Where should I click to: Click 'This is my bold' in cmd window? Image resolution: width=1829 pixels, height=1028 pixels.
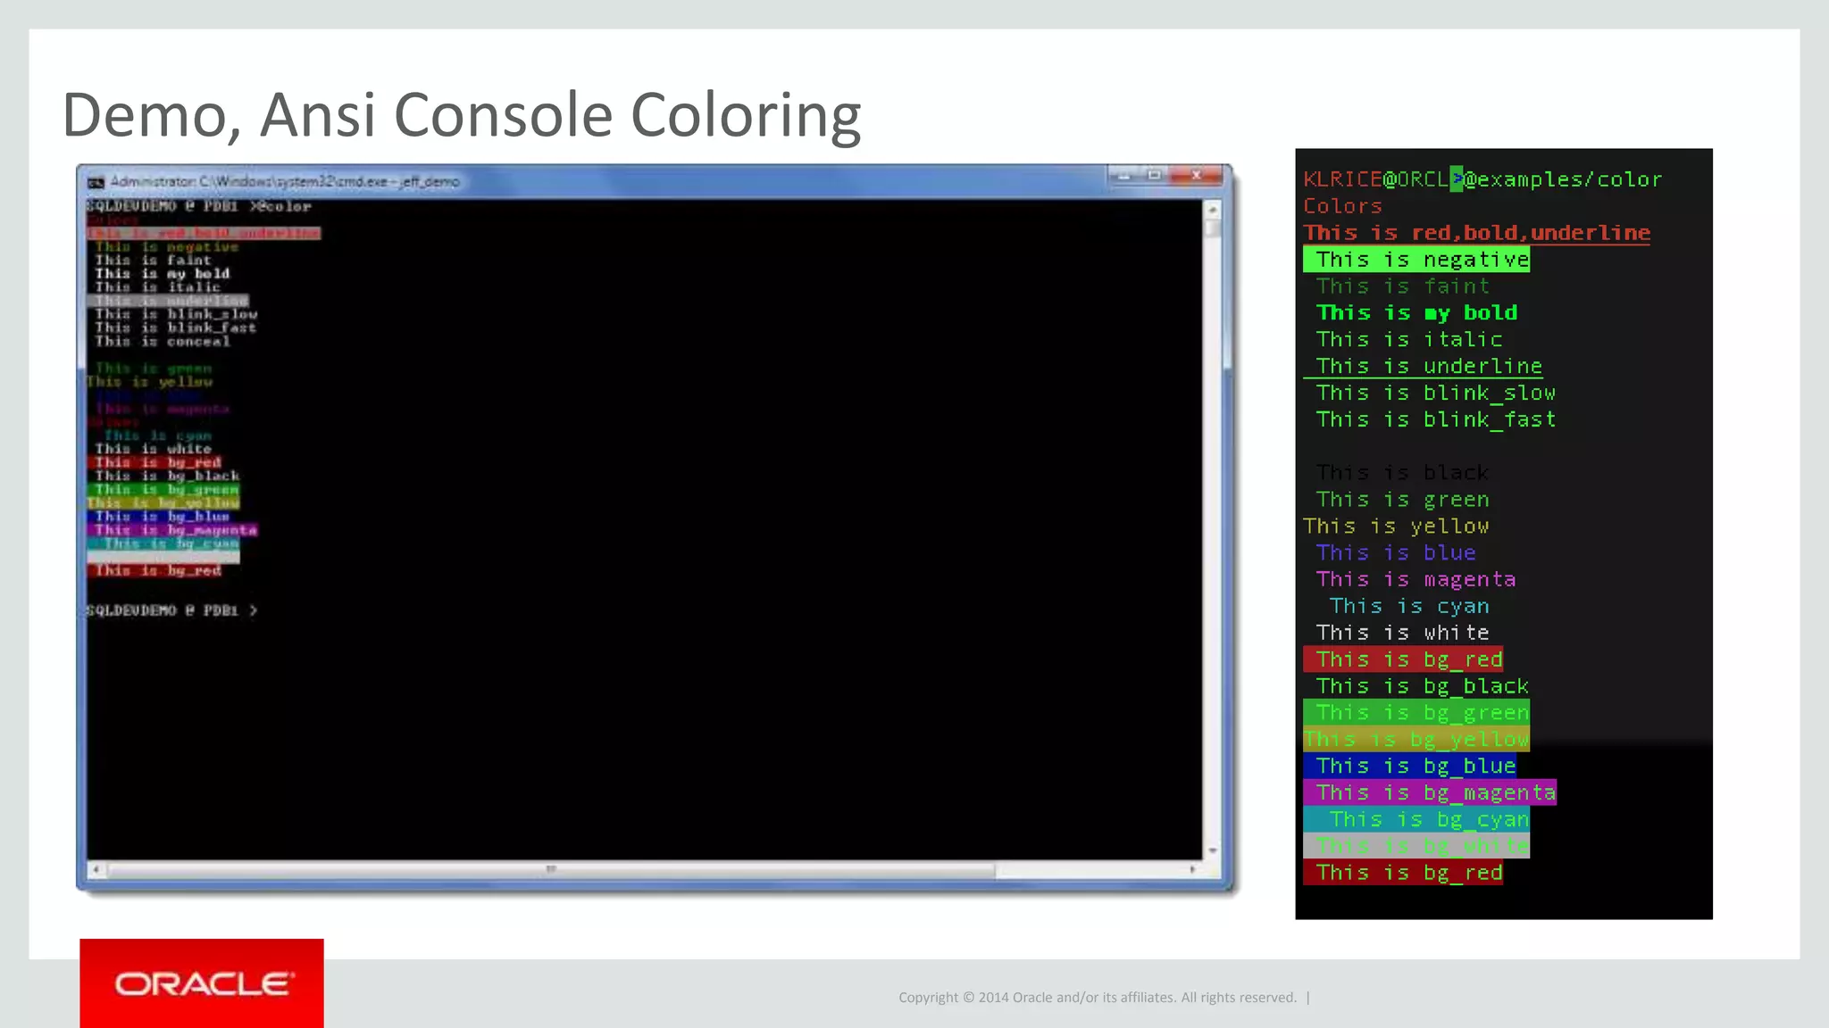163,274
